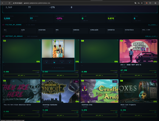
Task: Click the 3,569 tracked titles stat tile
Action: (15, 18)
